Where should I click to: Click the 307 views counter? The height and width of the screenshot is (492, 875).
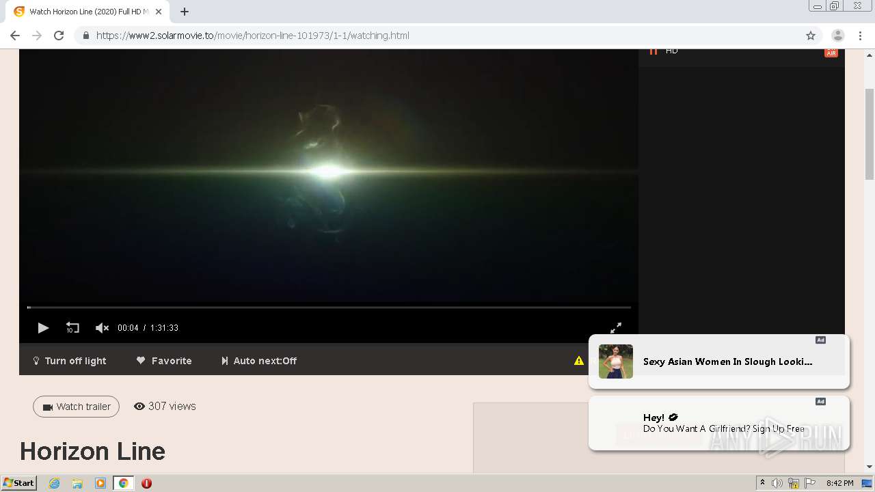click(x=165, y=406)
